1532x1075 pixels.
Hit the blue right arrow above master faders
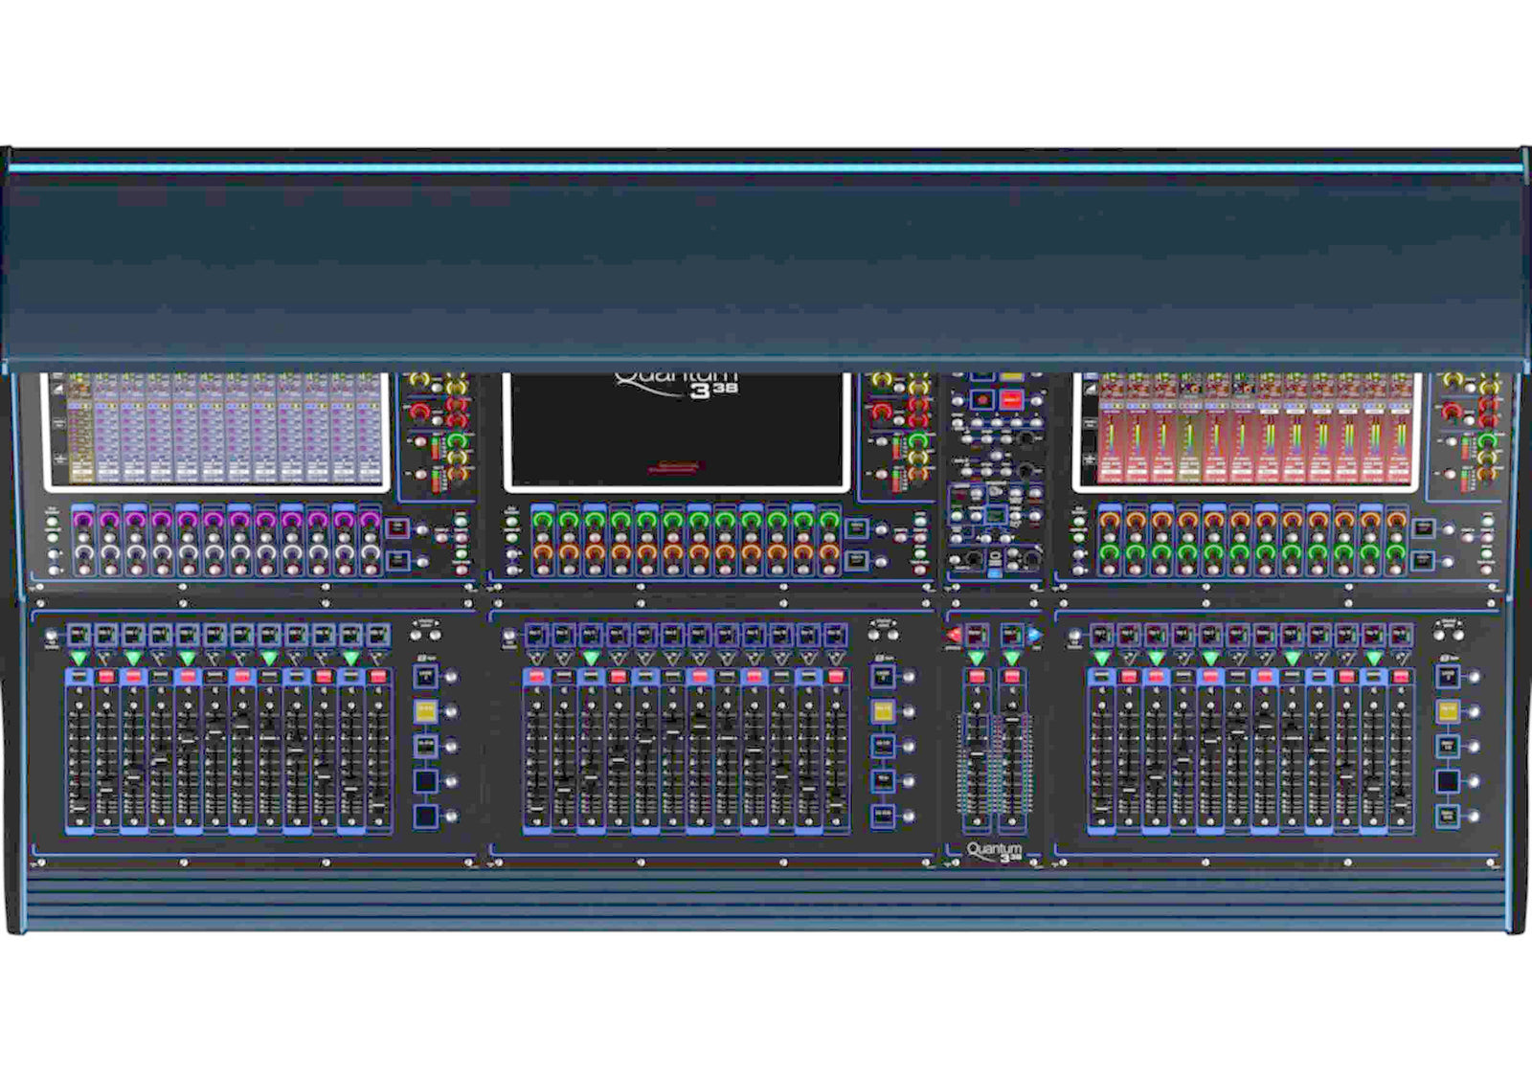[1035, 635]
